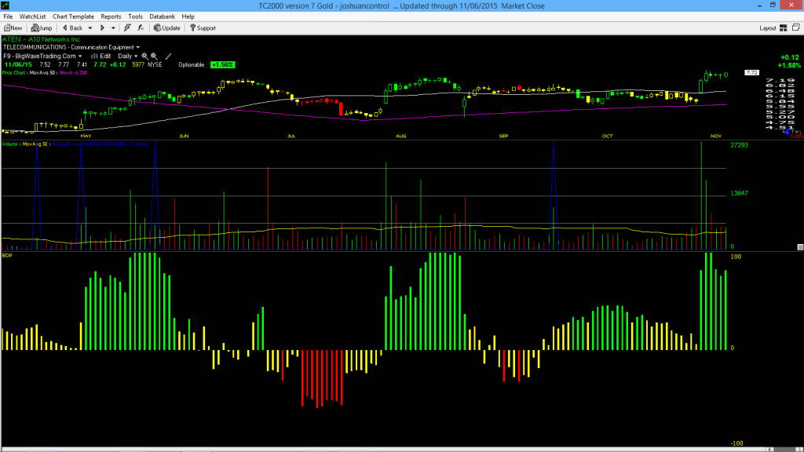
Task: Open the Jump tool in the toolbar
Action: [x=42, y=28]
